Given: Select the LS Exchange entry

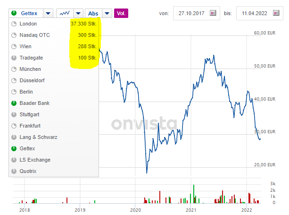Looking at the screenshot, I should pos(35,160).
